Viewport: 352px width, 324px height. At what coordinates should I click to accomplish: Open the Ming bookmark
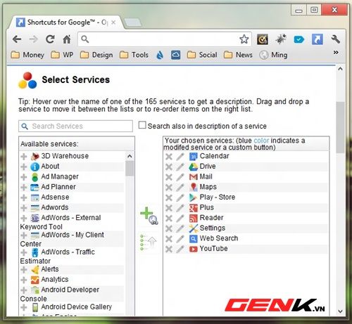click(273, 55)
